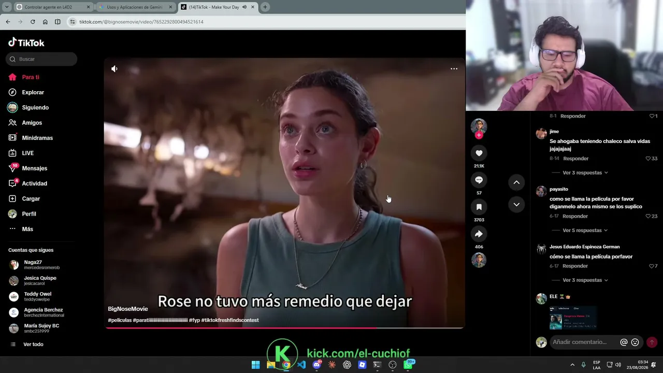Click the TikTok logo
Viewport: 663px width, 373px height.
pos(26,42)
